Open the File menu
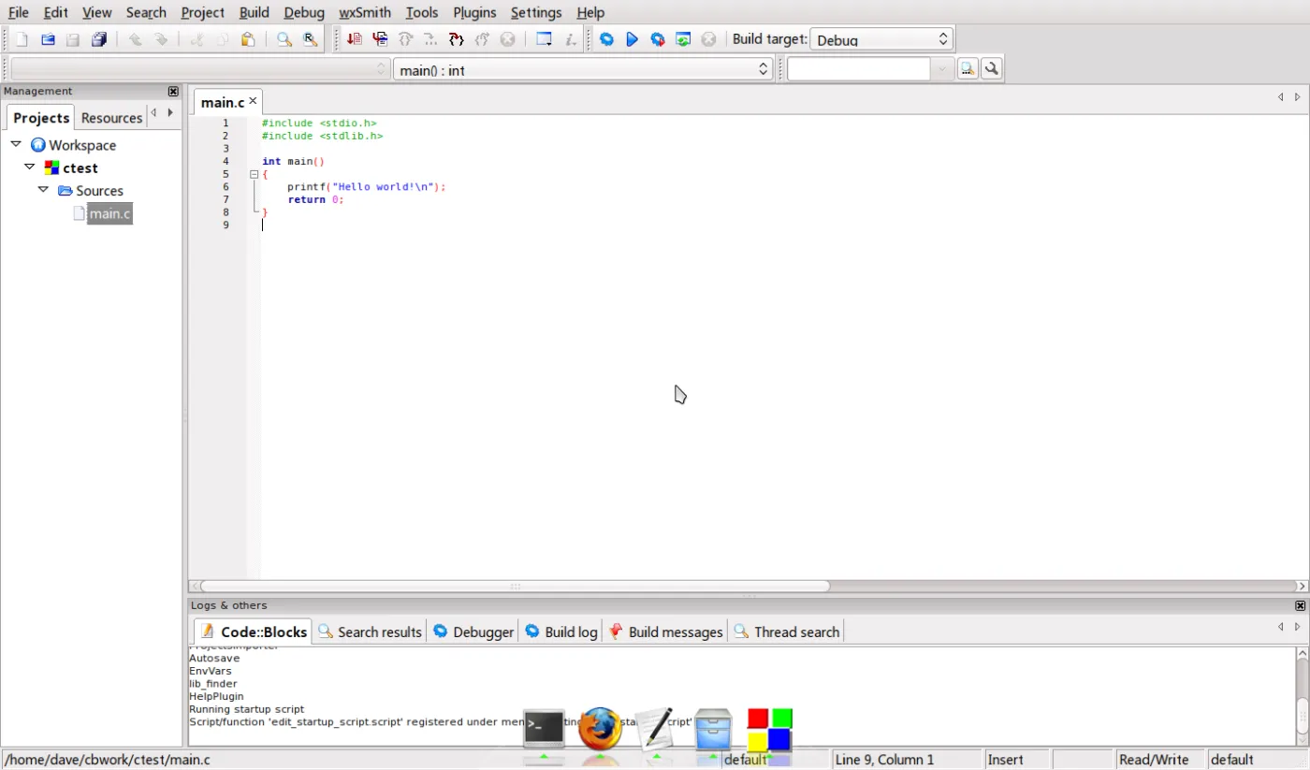1310x770 pixels. (x=18, y=12)
